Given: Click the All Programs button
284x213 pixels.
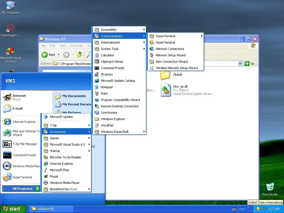Looking at the screenshot, I should point(21,189).
